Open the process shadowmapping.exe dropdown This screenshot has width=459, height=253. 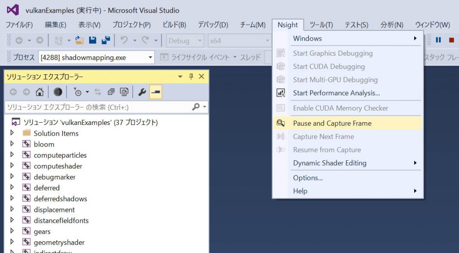96,57
